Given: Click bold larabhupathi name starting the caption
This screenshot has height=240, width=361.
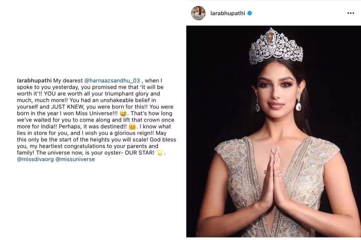Looking at the screenshot, I should click(x=34, y=81).
